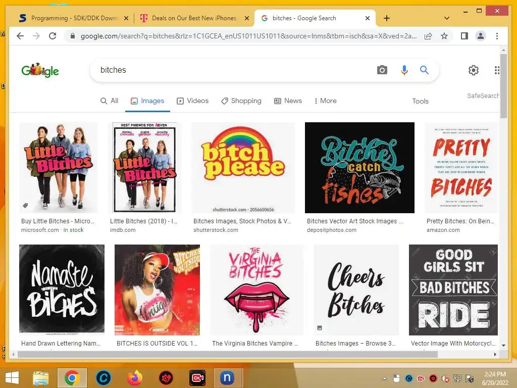517x388 pixels.
Task: Click the forward navigation arrow
Action: click(36, 36)
